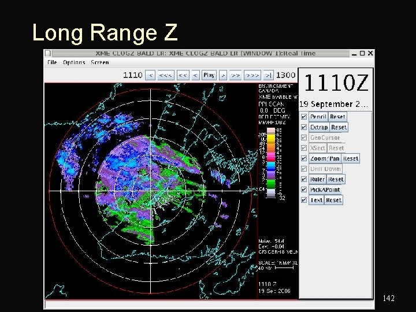The image size is (416, 312).
Task: Open the Screen menu
Action: pos(100,62)
